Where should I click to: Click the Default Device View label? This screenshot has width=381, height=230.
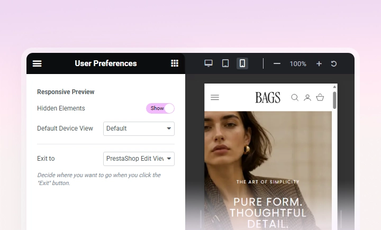65,128
